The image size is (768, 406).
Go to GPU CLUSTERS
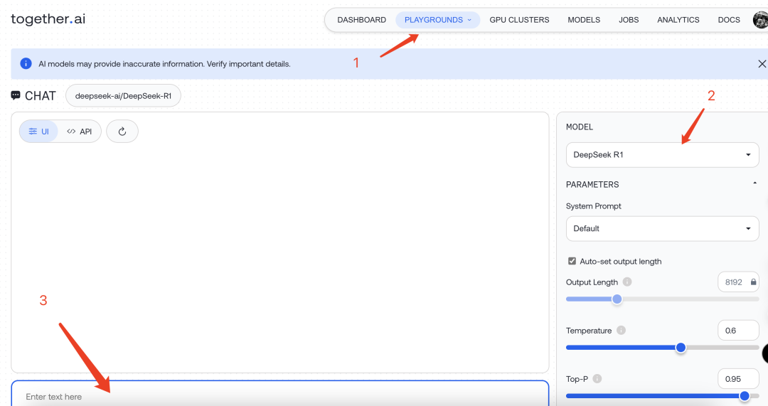tap(519, 20)
